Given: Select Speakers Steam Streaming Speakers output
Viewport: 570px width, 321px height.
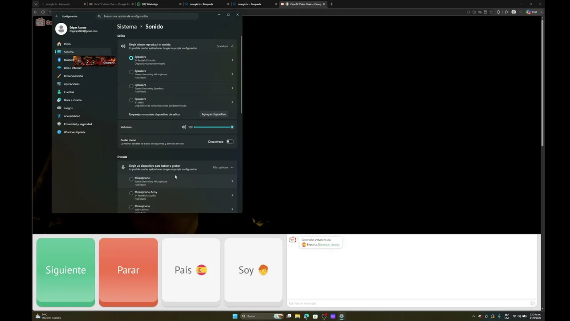Looking at the screenshot, I should 131,86.
